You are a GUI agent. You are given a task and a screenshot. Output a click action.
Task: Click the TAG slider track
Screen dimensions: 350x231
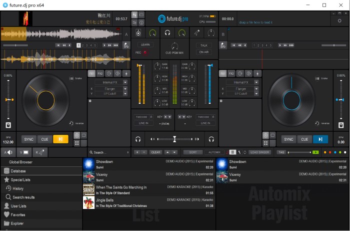tap(299, 152)
